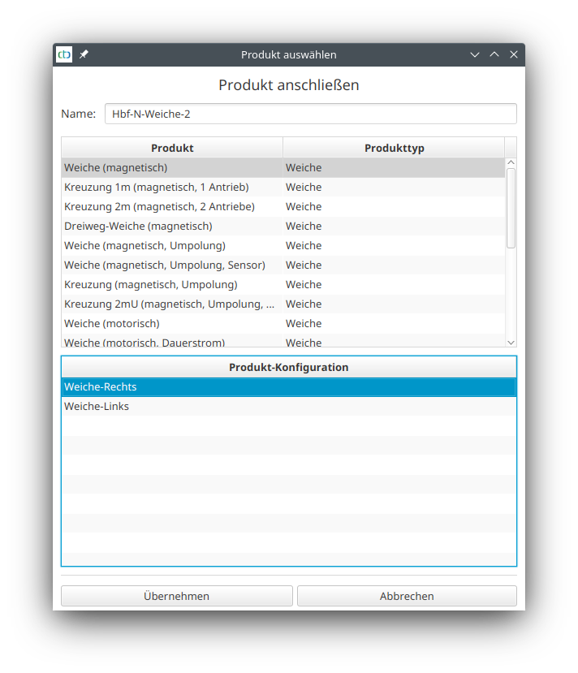
Task: Sort by the Produkt column header
Action: [x=172, y=148]
